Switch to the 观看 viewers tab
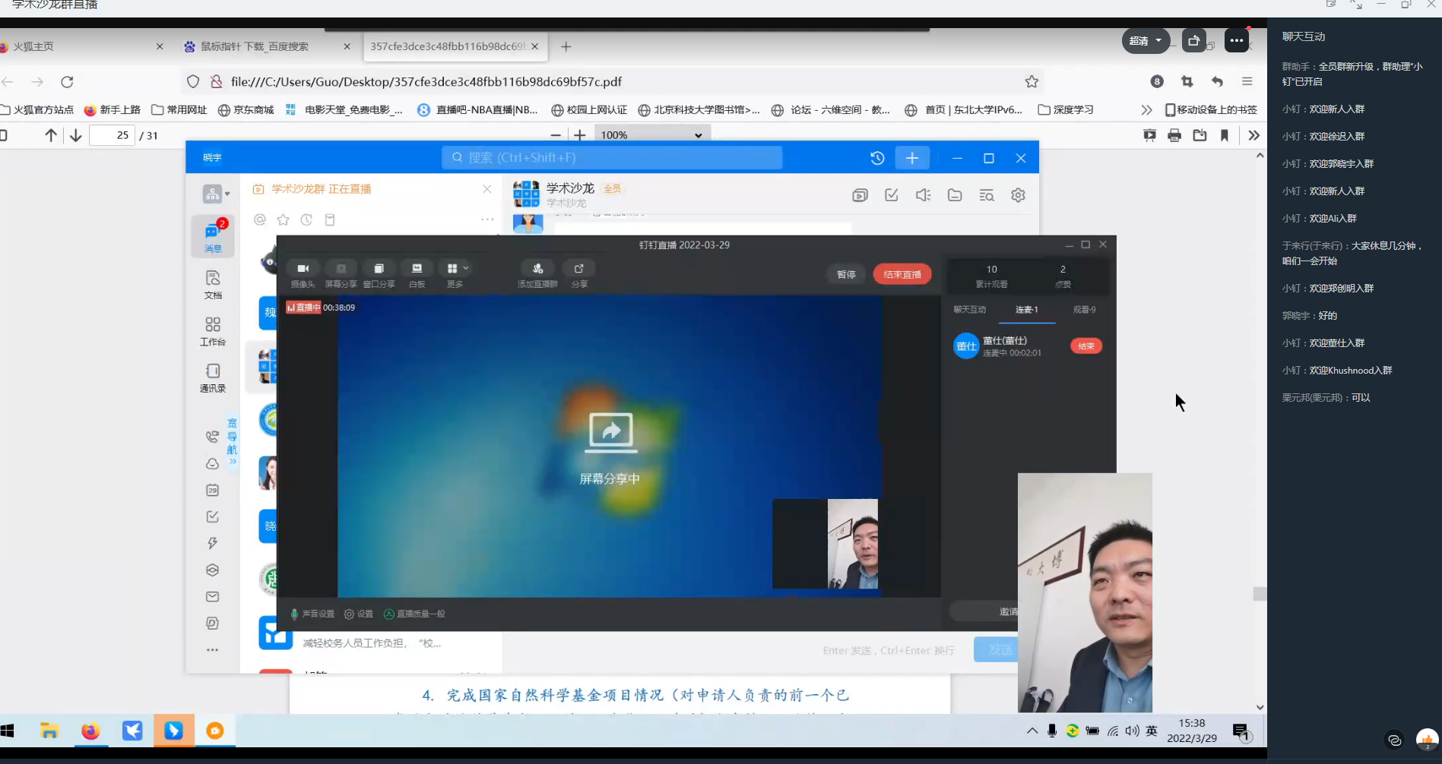Image resolution: width=1442 pixels, height=764 pixels. click(1084, 310)
